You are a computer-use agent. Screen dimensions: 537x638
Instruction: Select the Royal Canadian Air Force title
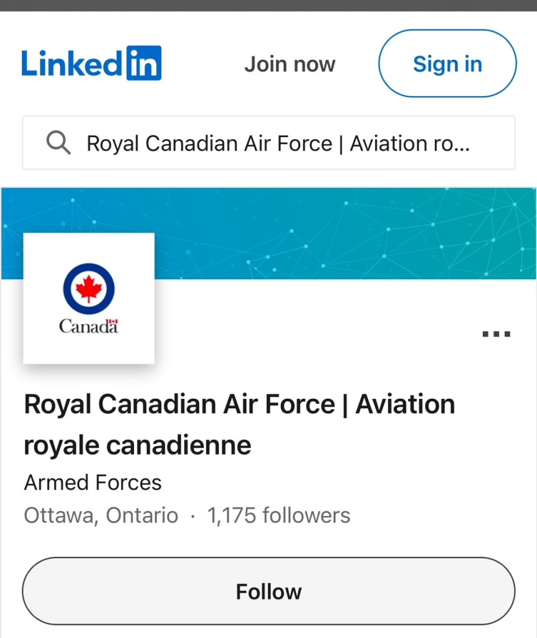[239, 405]
